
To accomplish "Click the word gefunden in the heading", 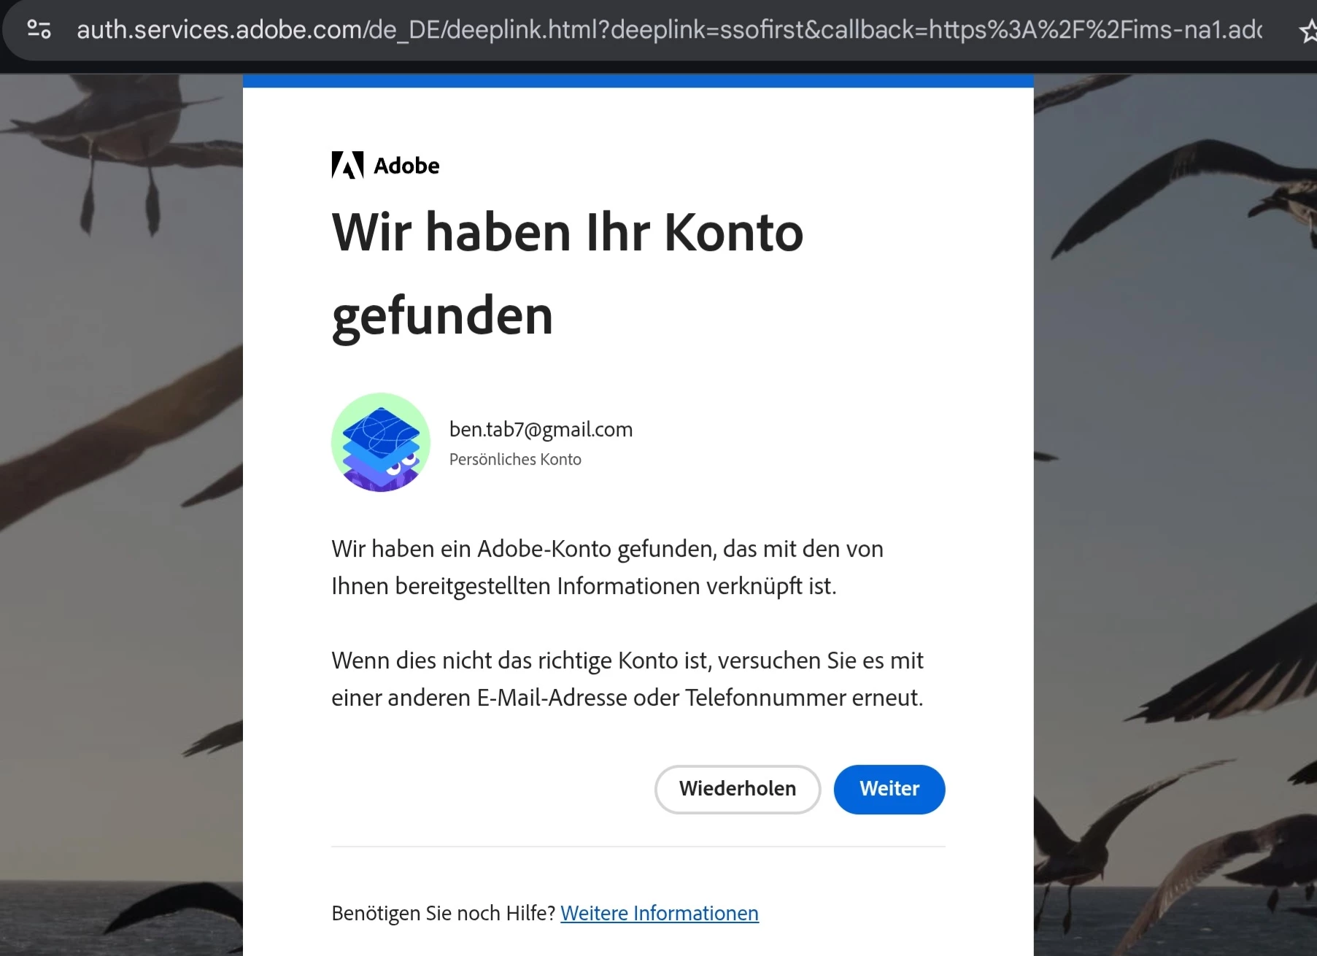I will click(442, 316).
